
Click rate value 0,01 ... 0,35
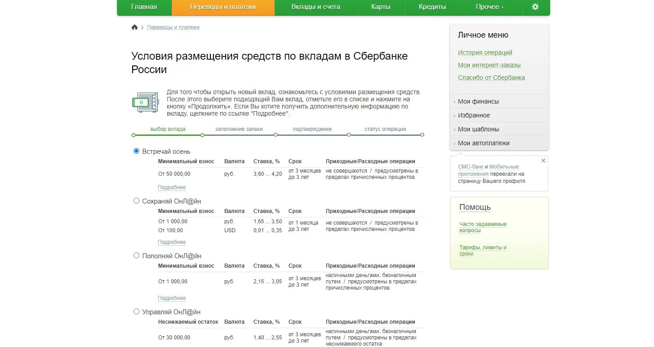[267, 230]
